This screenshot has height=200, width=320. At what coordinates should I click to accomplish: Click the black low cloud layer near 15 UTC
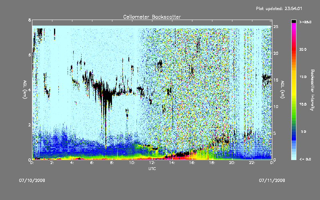point(182,154)
